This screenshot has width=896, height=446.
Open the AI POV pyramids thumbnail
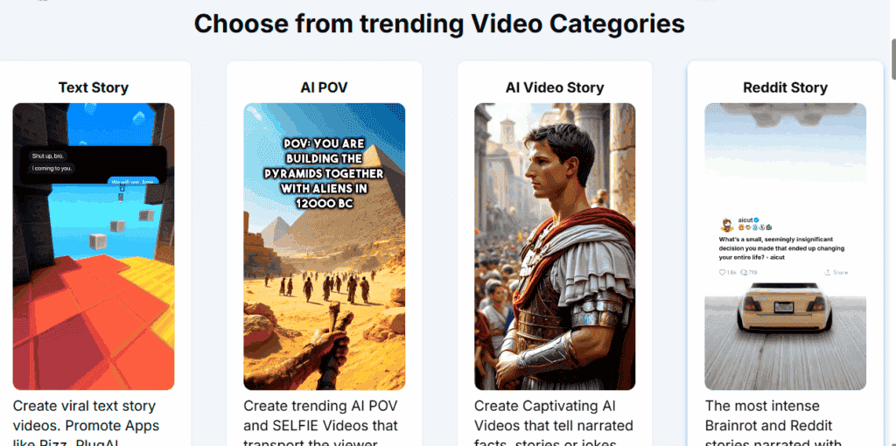325,246
